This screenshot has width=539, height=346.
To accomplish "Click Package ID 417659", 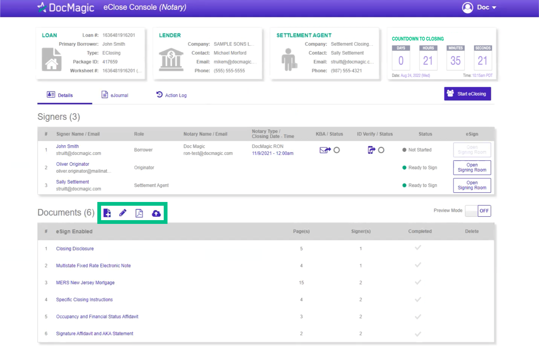I will click(110, 62).
